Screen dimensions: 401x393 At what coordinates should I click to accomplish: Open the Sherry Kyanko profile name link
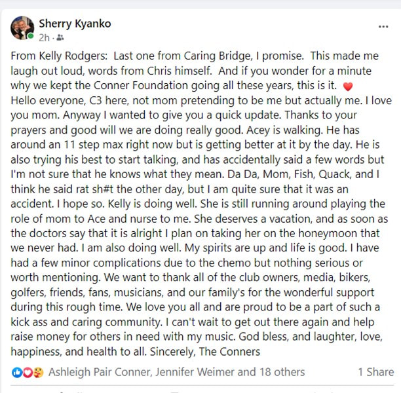75,24
